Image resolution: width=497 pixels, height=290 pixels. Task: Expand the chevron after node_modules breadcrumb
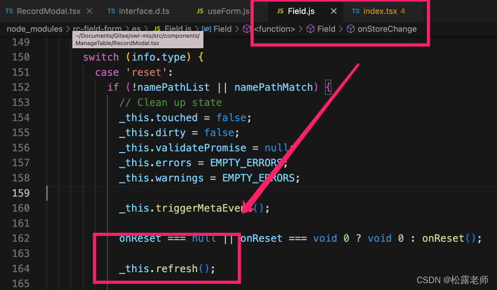click(x=68, y=29)
